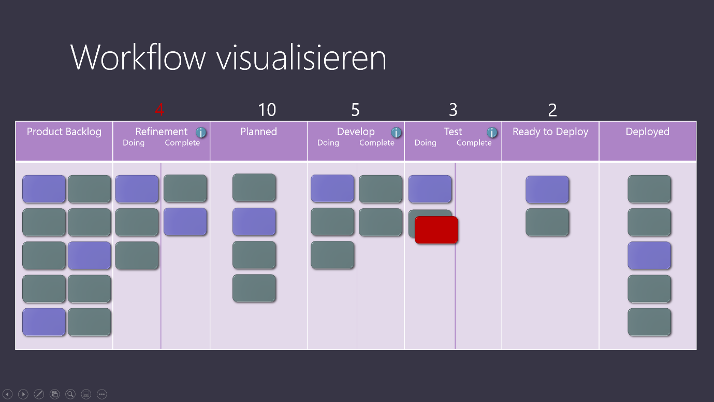Click the WIP limit 10 above Planned

267,110
